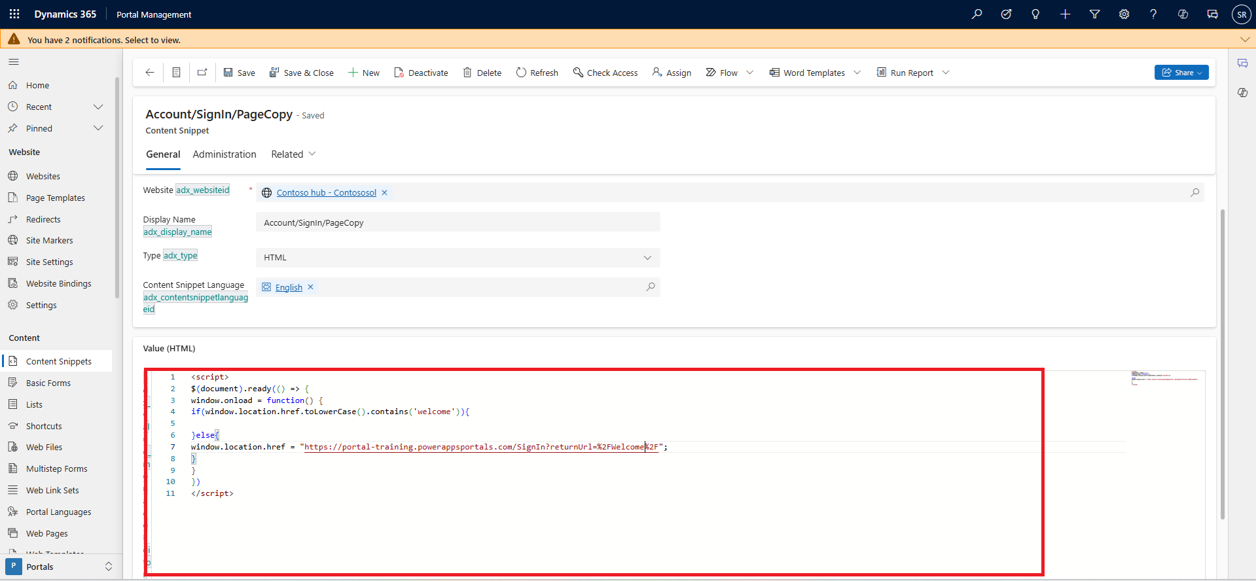Open the app launcher waffle icon
Image resolution: width=1256 pixels, height=581 pixels.
(14, 14)
